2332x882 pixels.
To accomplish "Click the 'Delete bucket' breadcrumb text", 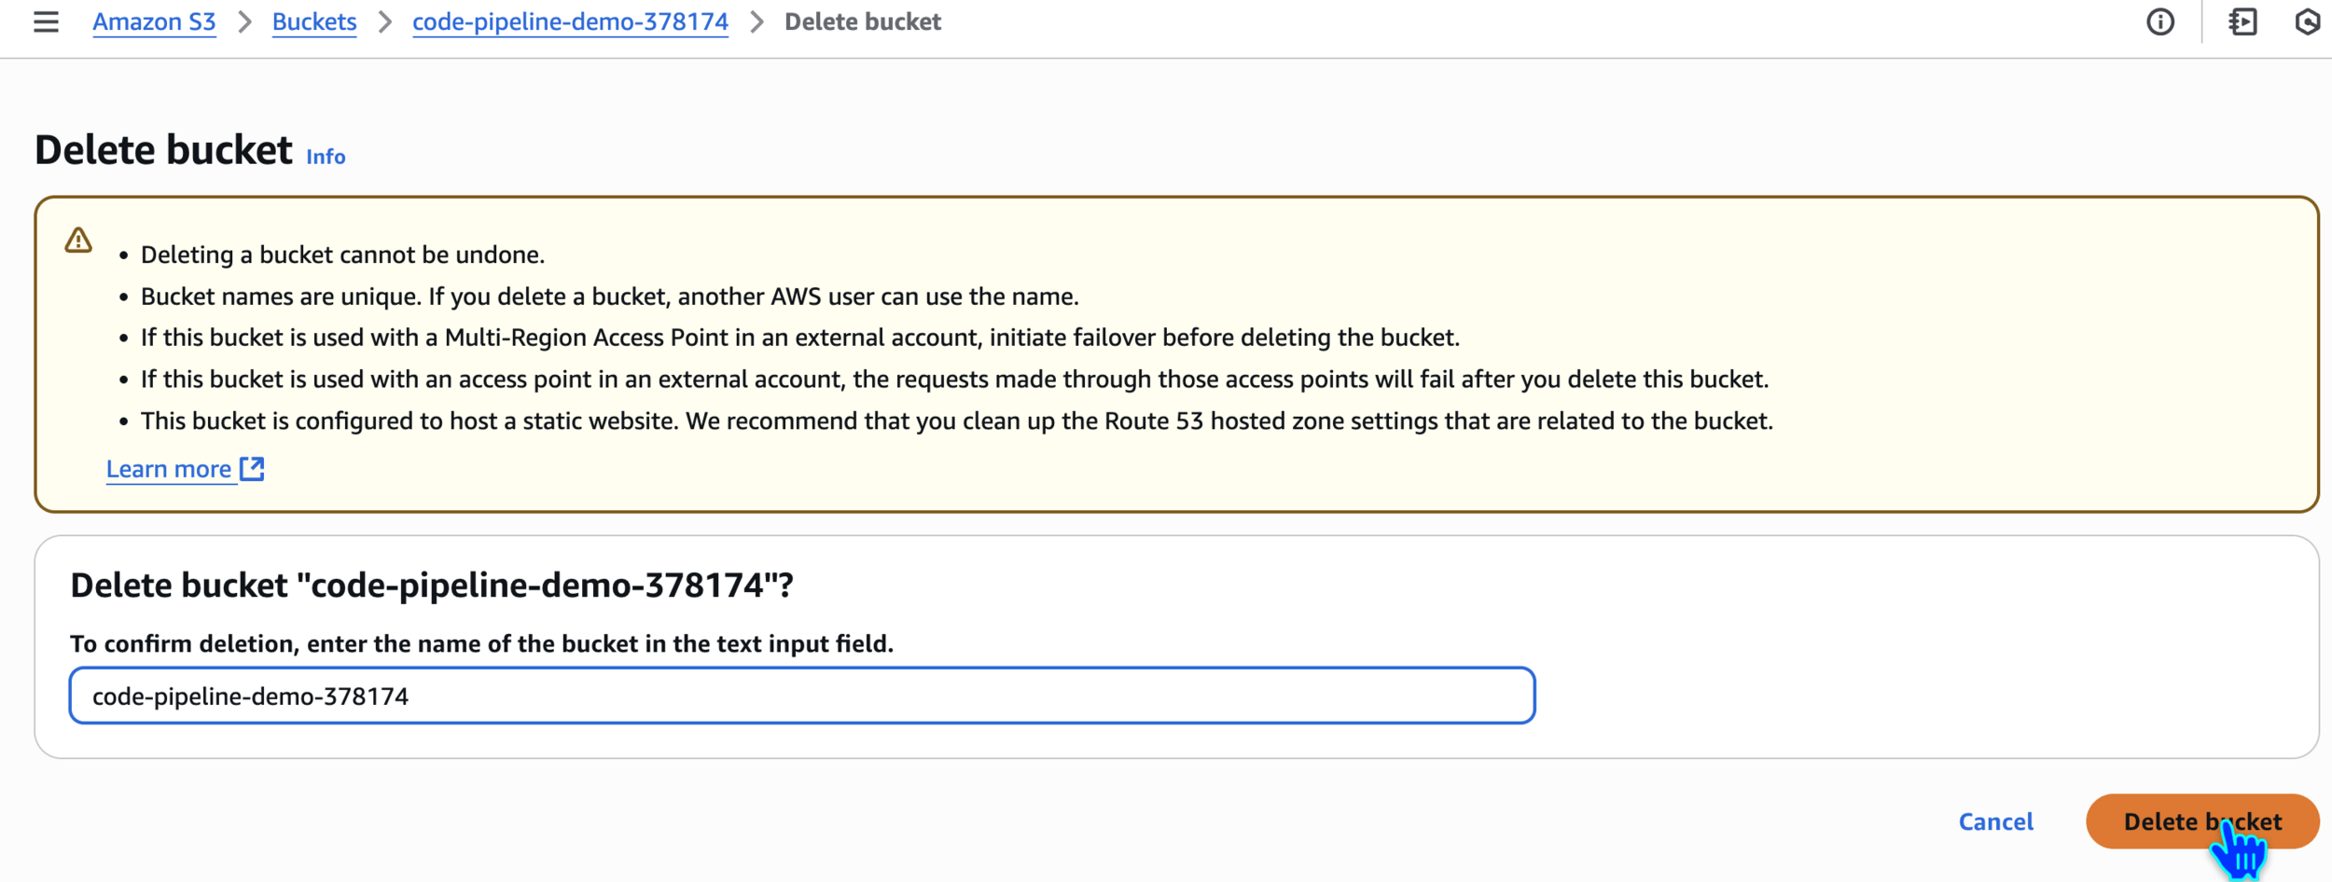I will tap(863, 21).
